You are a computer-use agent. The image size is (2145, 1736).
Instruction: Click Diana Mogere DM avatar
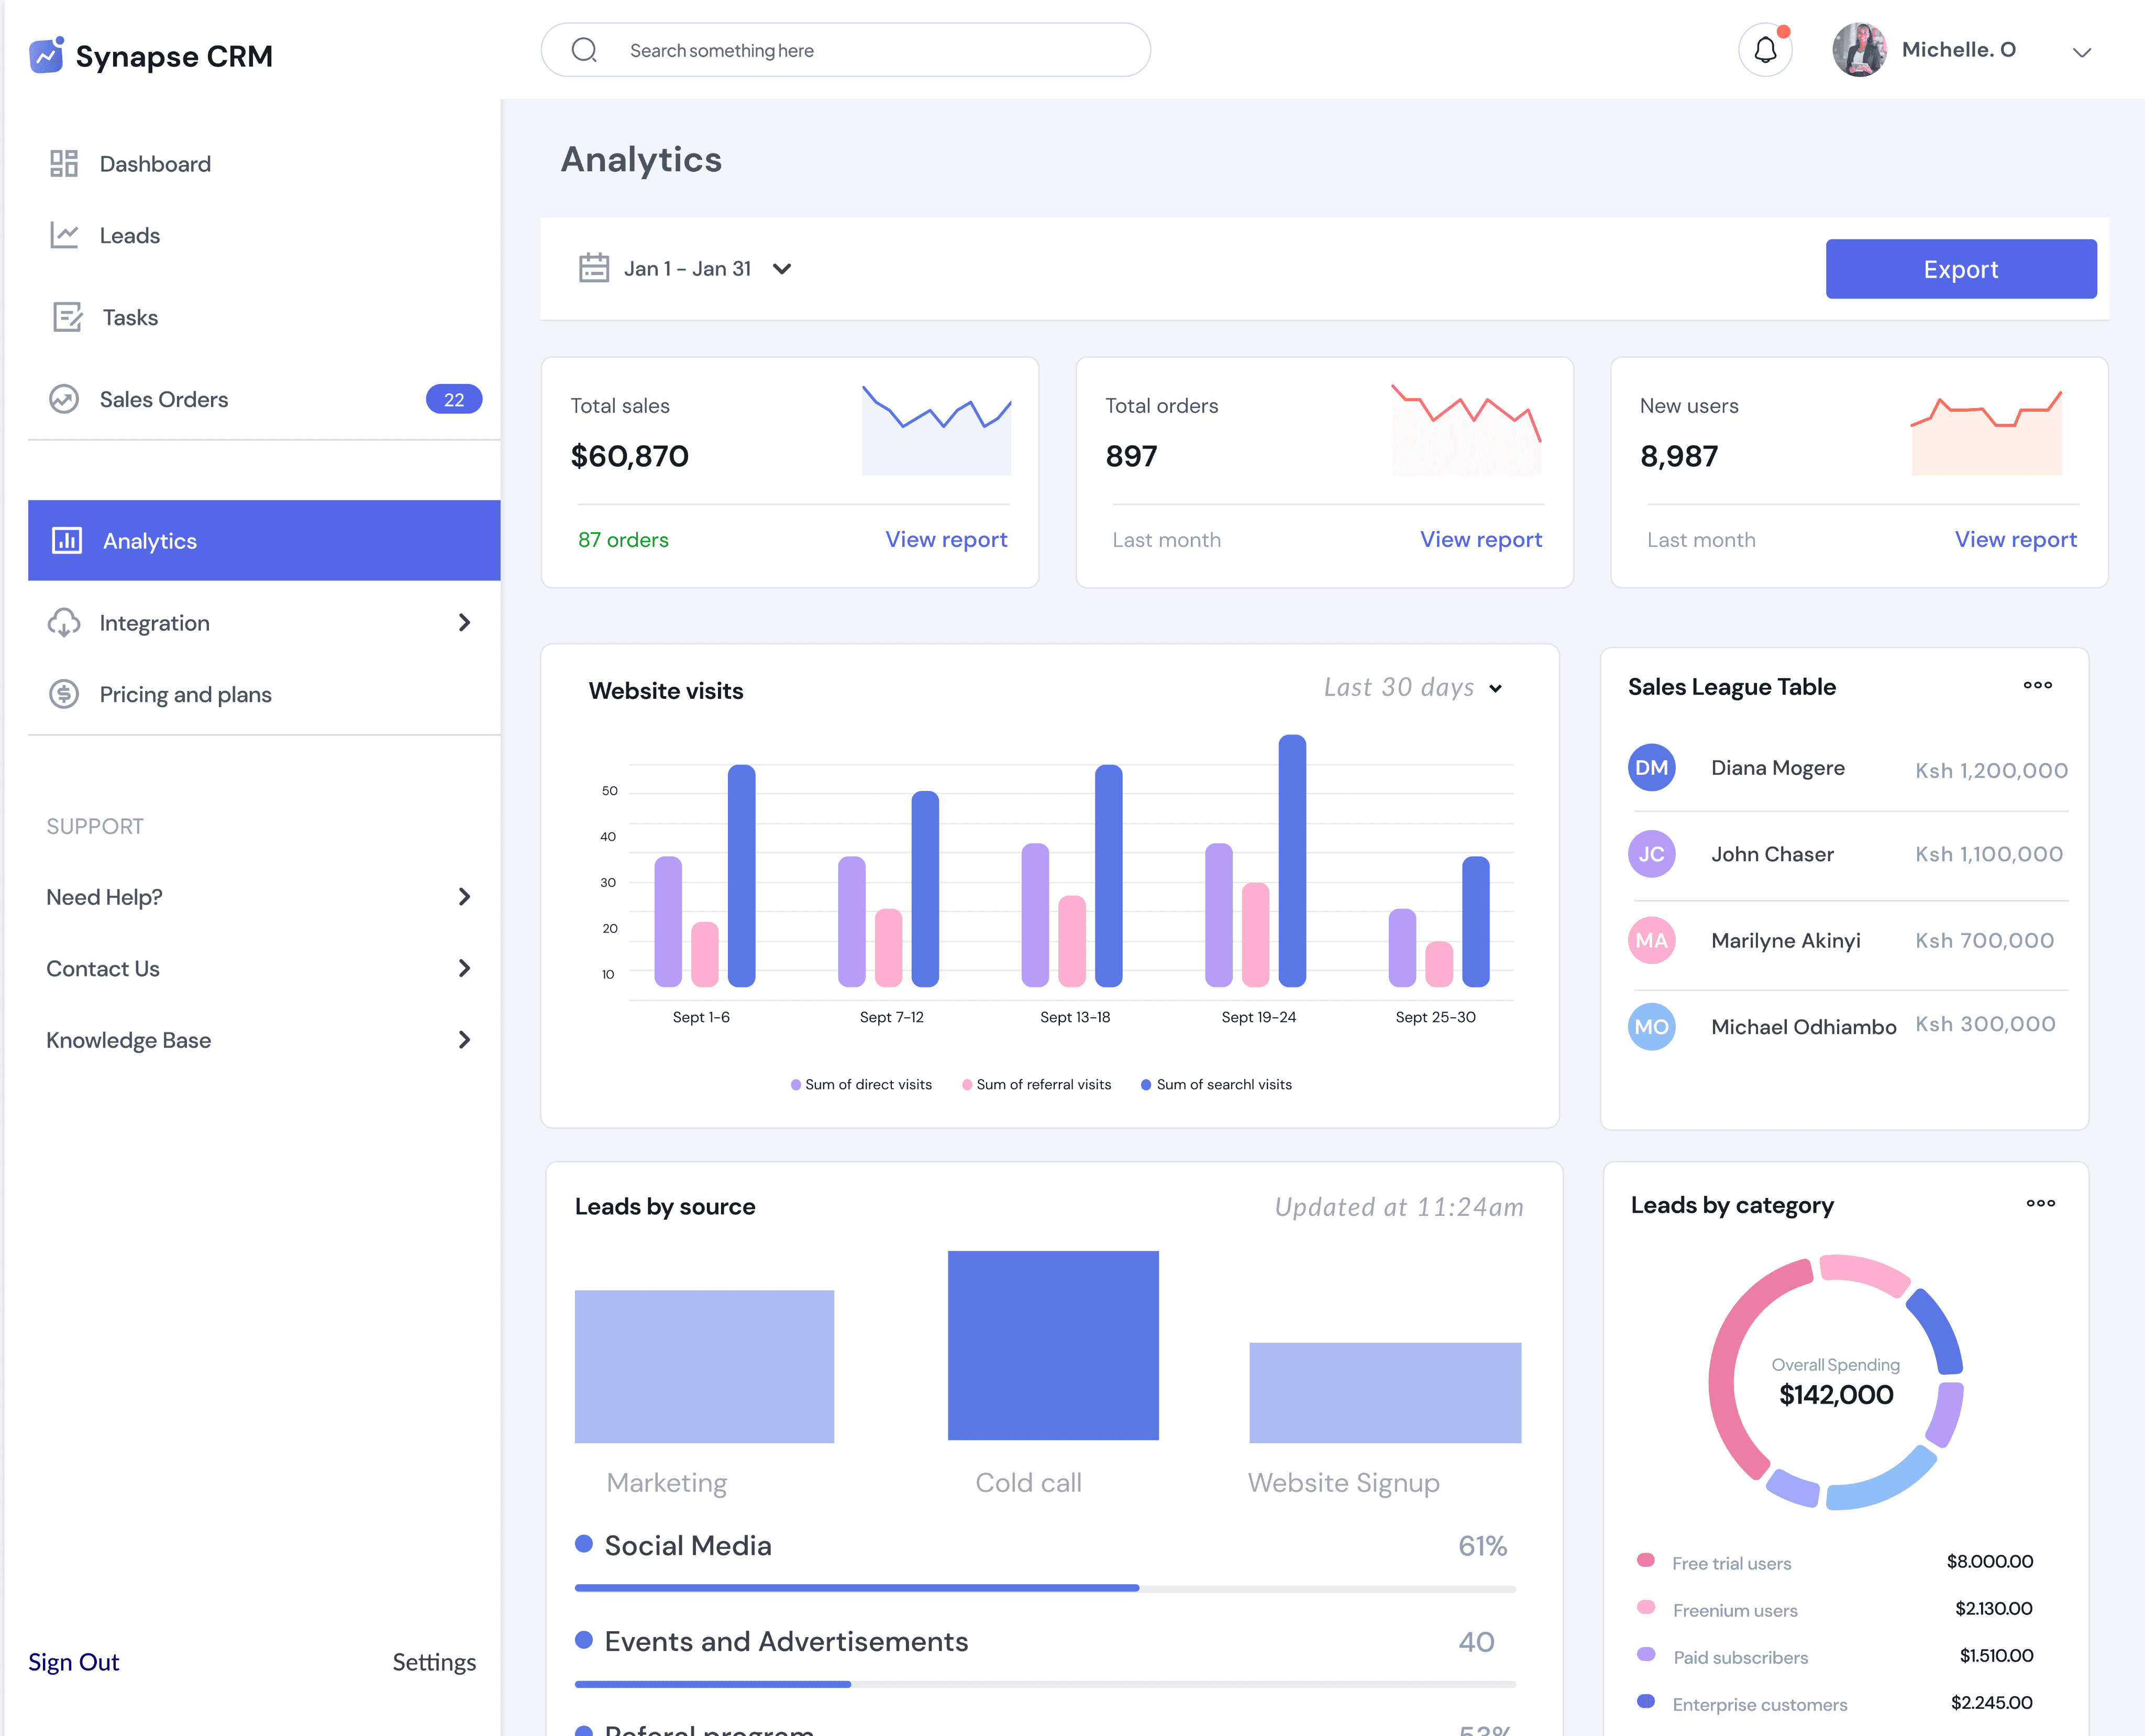pos(1652,767)
